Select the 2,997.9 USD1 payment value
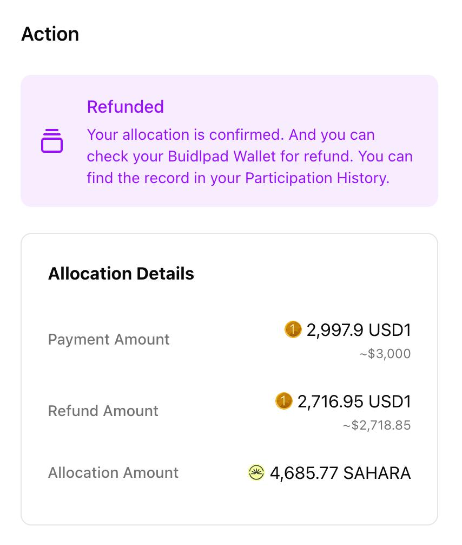The height and width of the screenshot is (545, 462). [x=359, y=330]
